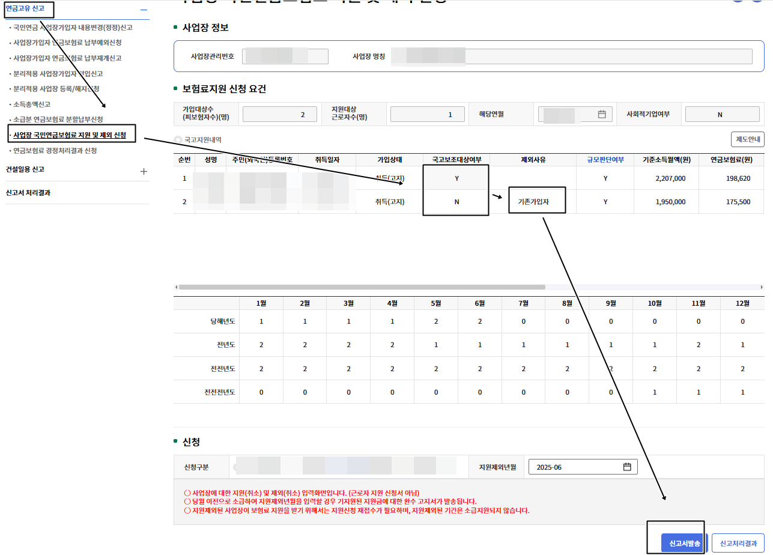Click the 신고처리결과 button
The width and height of the screenshot is (773, 555).
[x=738, y=543]
